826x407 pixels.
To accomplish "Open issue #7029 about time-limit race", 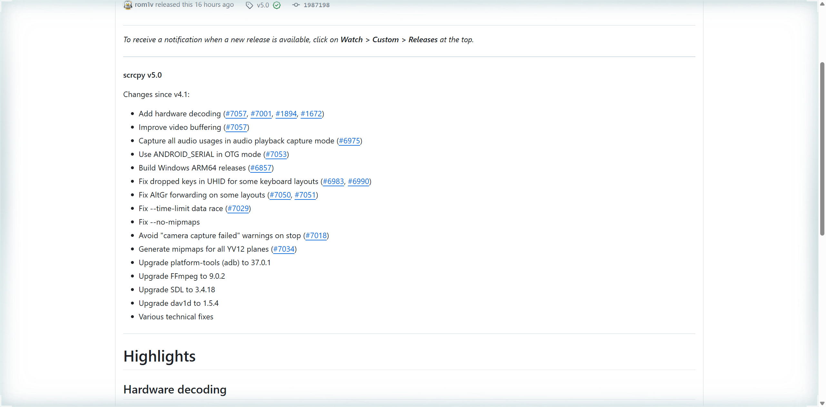I will [238, 208].
